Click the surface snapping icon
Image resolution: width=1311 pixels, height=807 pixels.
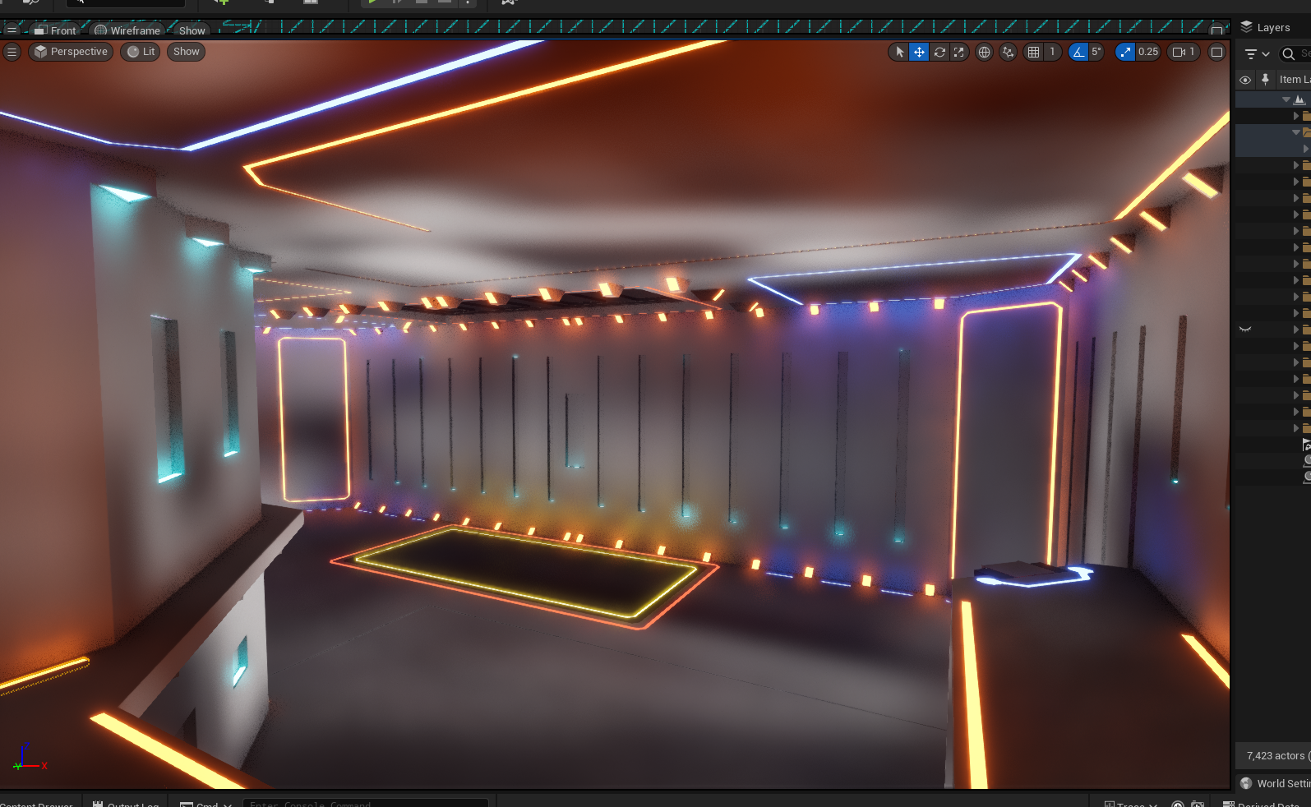pyautogui.click(x=1008, y=52)
